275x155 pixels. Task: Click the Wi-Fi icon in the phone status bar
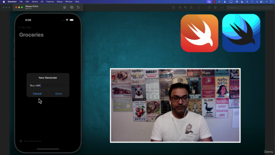(x=67, y=20)
